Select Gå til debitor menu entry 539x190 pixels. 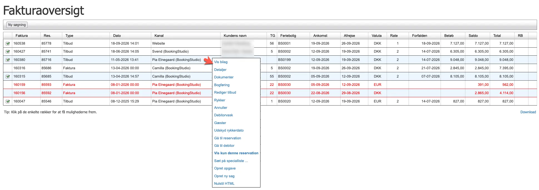click(x=224, y=146)
